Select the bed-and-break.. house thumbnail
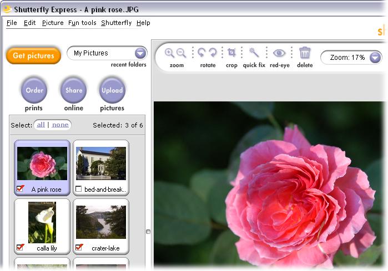This screenshot has width=388, height=271. click(x=101, y=163)
